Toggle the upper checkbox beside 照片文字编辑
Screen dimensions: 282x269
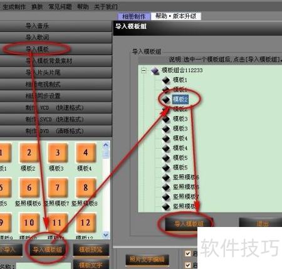tap(188, 253)
